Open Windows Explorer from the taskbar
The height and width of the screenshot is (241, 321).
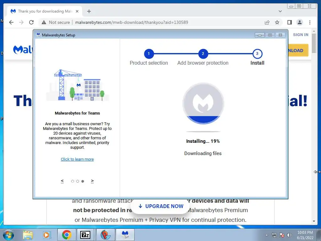[x=28, y=235]
